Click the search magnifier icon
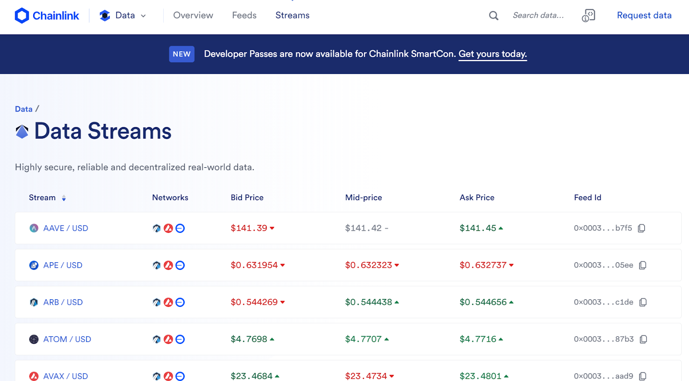 point(493,15)
